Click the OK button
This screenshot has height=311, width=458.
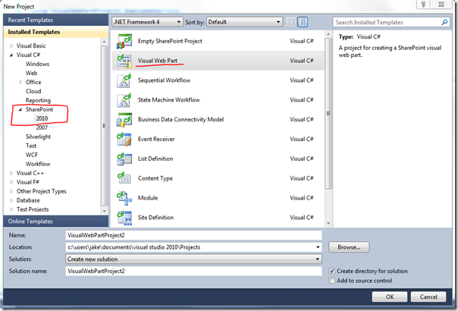[390, 297]
